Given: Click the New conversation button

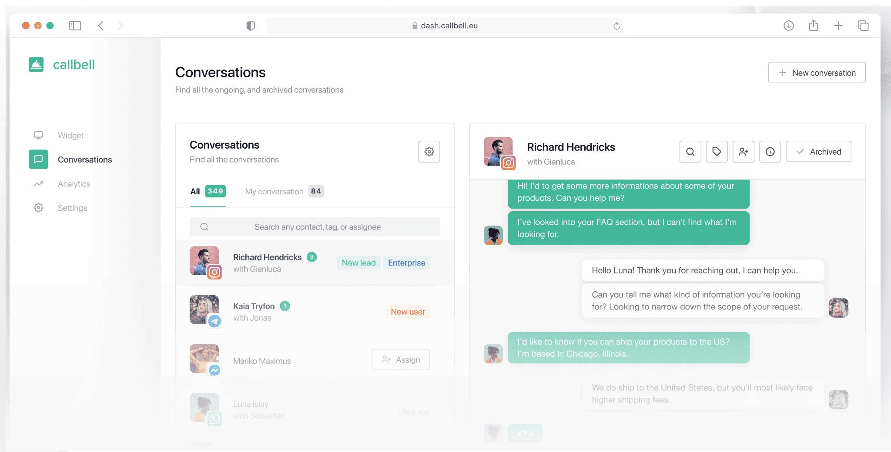Looking at the screenshot, I should pyautogui.click(x=816, y=73).
